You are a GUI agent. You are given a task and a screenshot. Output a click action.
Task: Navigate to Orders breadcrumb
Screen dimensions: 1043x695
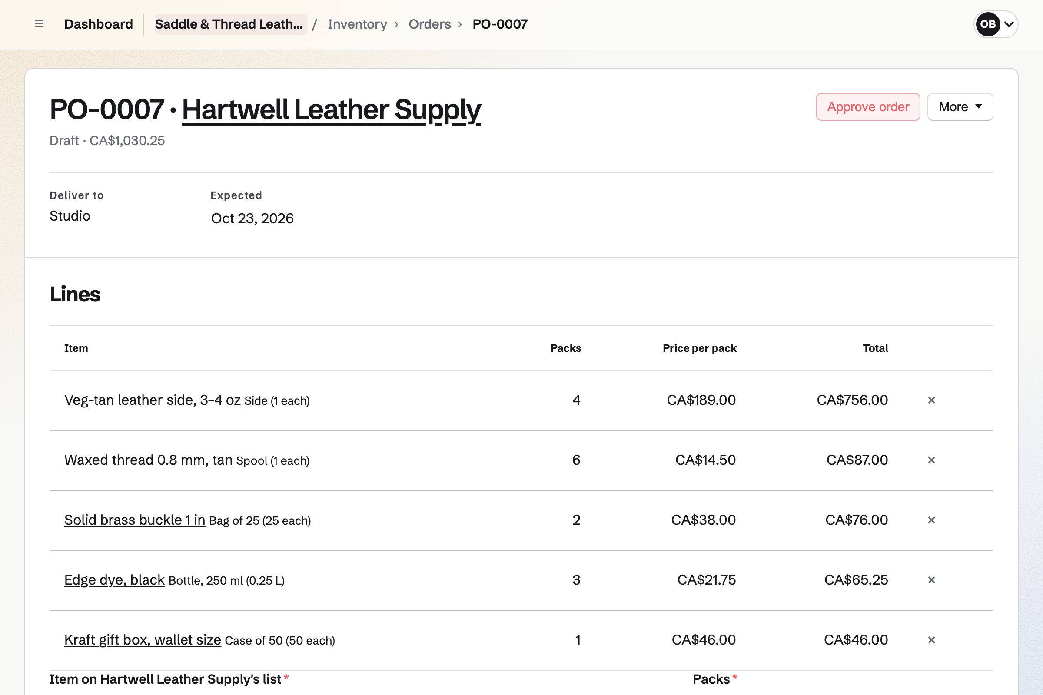pyautogui.click(x=430, y=24)
